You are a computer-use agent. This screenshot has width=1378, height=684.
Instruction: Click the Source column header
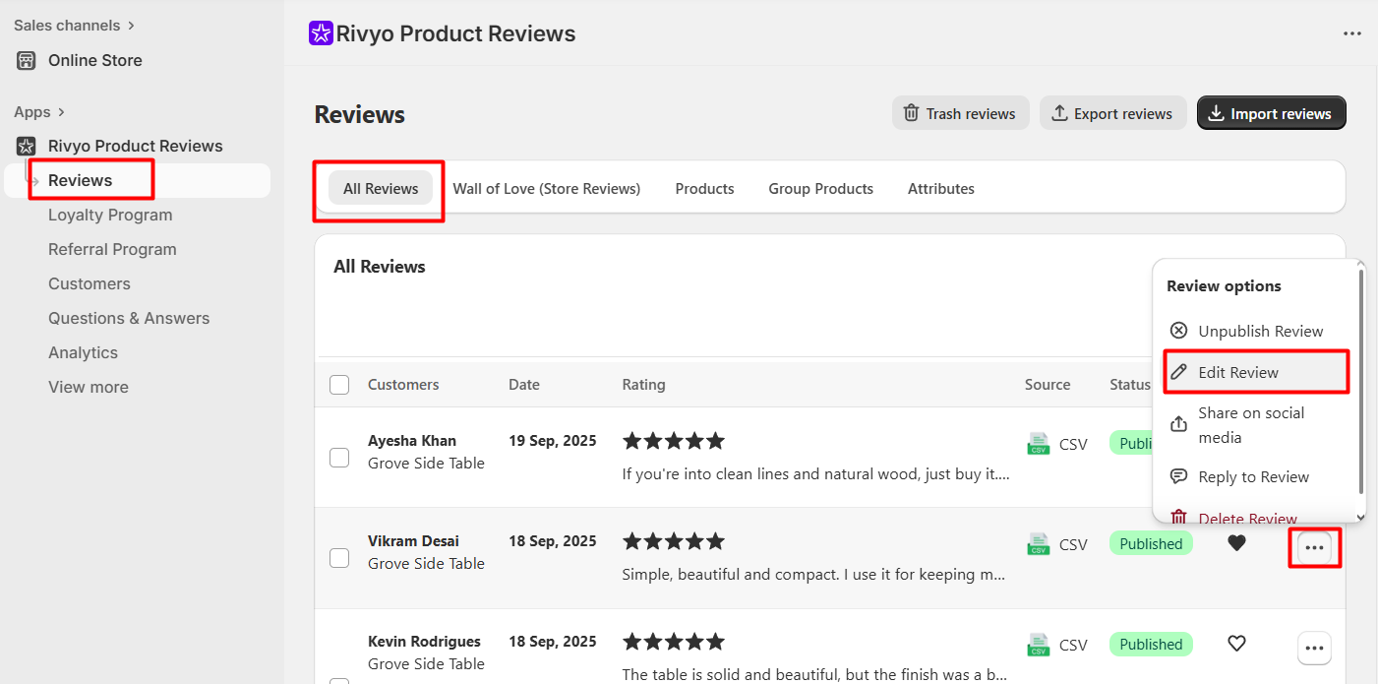coord(1048,385)
